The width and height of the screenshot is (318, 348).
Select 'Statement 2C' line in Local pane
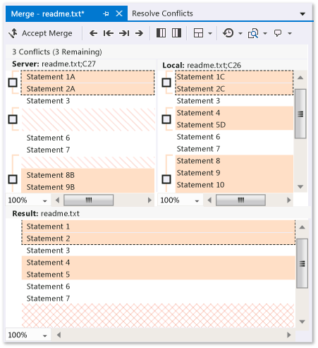234,89
